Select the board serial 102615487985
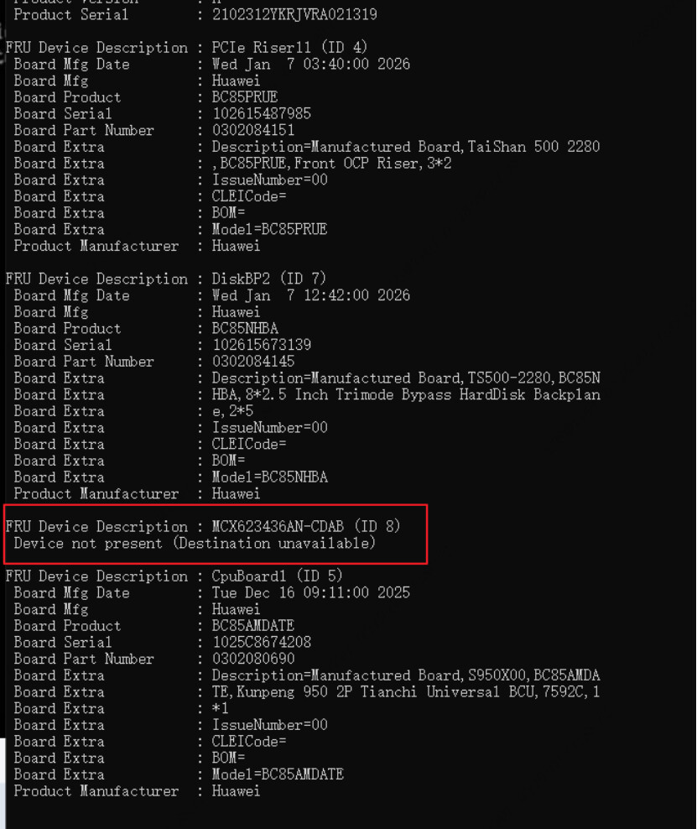The image size is (697, 829). pos(262,113)
